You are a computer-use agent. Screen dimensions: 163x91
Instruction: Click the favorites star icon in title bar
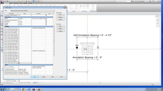tap(138, 1)
